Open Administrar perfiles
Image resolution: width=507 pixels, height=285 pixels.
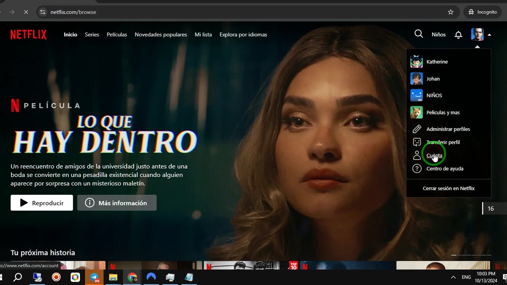[x=448, y=129]
